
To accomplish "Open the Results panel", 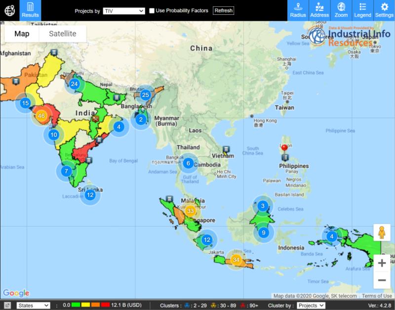I will click(x=30, y=10).
